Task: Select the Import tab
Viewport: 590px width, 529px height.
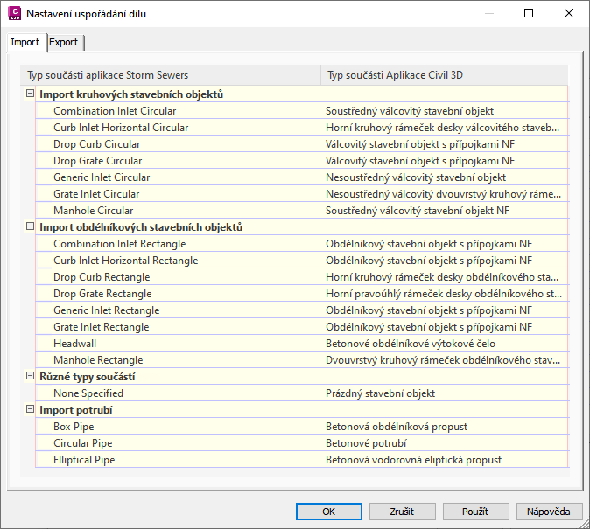Action: click(25, 42)
